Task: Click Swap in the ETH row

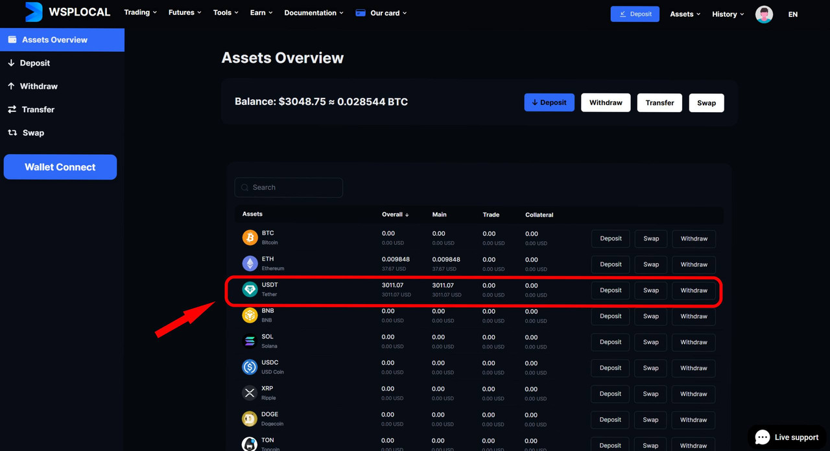Action: tap(651, 264)
